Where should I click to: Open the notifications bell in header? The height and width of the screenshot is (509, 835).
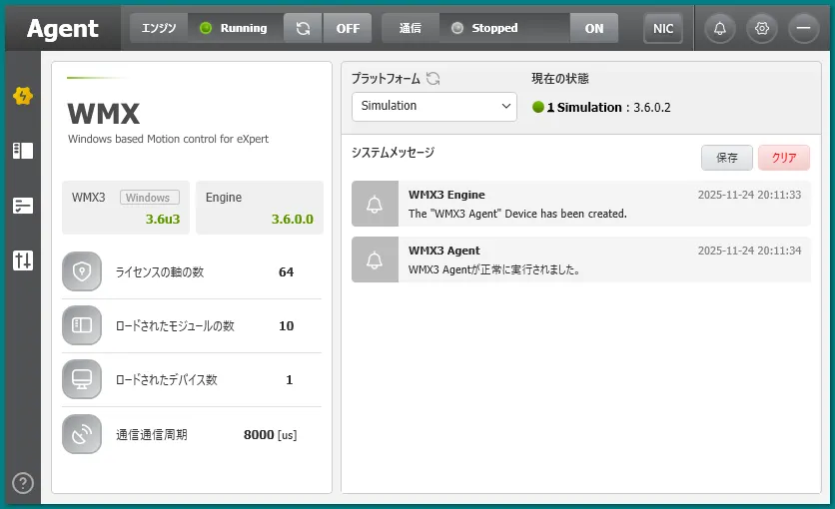tap(720, 28)
